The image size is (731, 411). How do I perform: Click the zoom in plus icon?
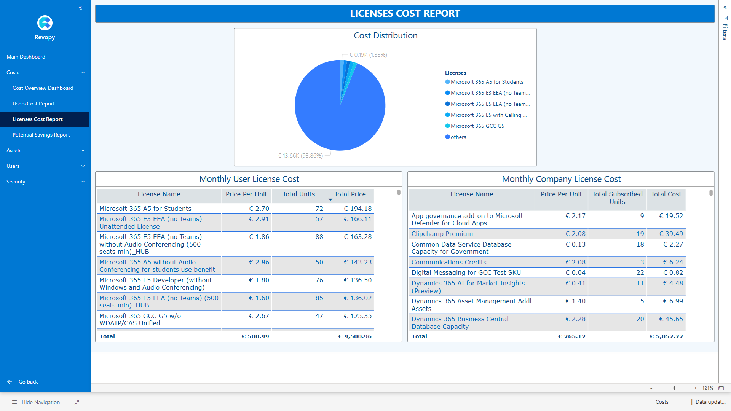click(696, 388)
